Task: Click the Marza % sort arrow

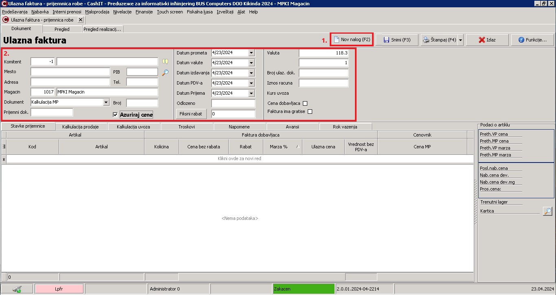Action: 298,147
